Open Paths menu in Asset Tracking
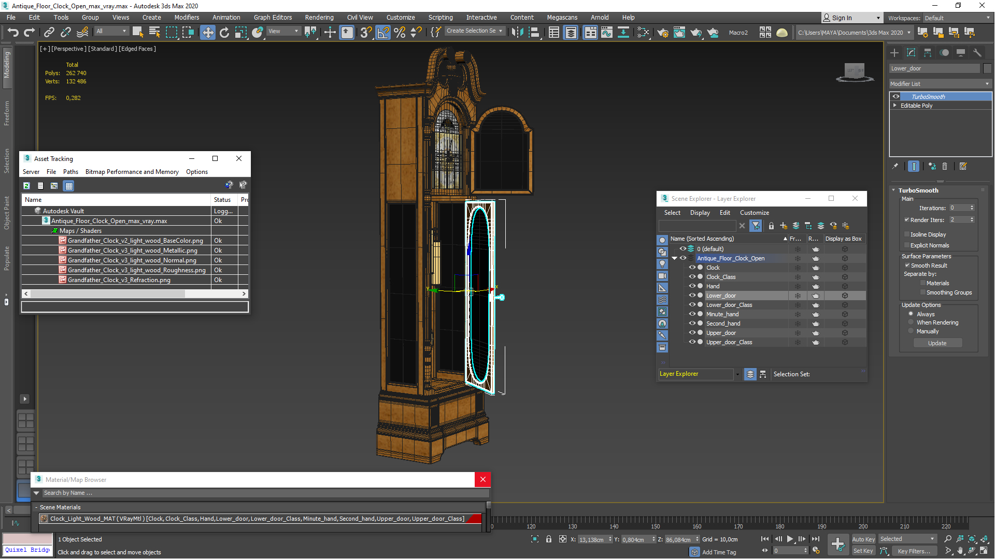995x559 pixels. (70, 172)
